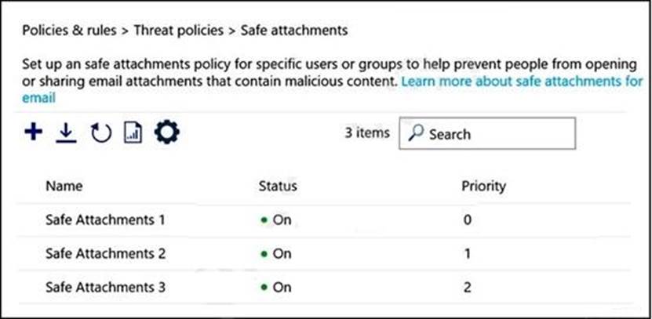Click On status of Safe Attachments 1

[x=280, y=219]
